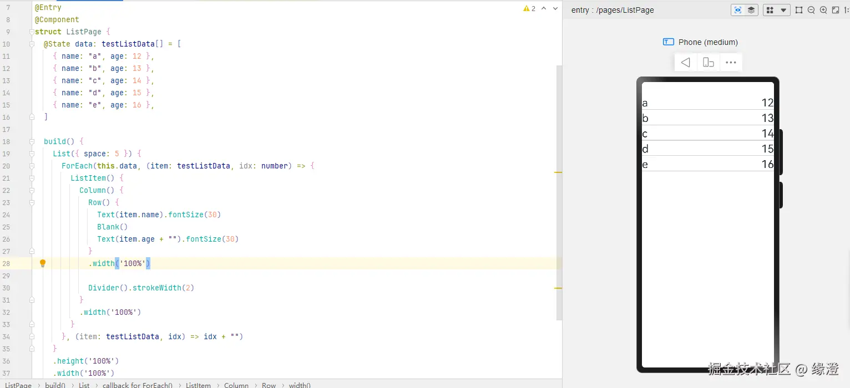Viewport: 850px width, 388px height.
Task: Zoom in the previewer
Action: pyautogui.click(x=823, y=10)
